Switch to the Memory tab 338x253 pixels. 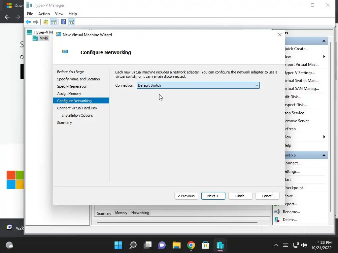pos(121,213)
